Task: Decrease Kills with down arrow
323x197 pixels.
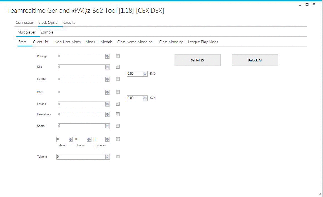Action: pyautogui.click(x=107, y=68)
